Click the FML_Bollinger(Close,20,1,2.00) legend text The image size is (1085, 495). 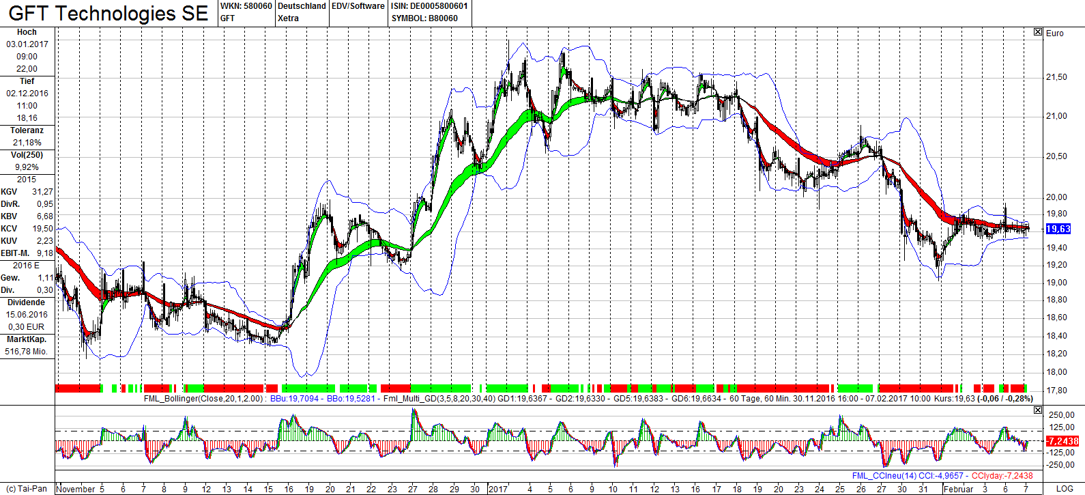(204, 399)
